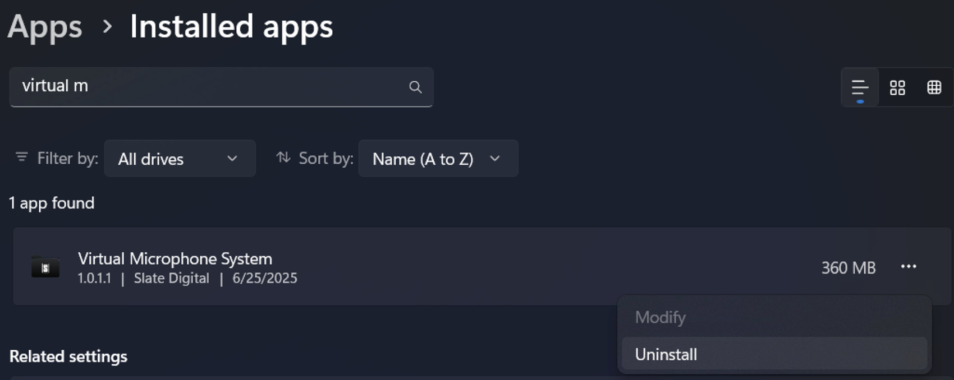
Task: Click the search magnifier icon
Action: click(415, 87)
